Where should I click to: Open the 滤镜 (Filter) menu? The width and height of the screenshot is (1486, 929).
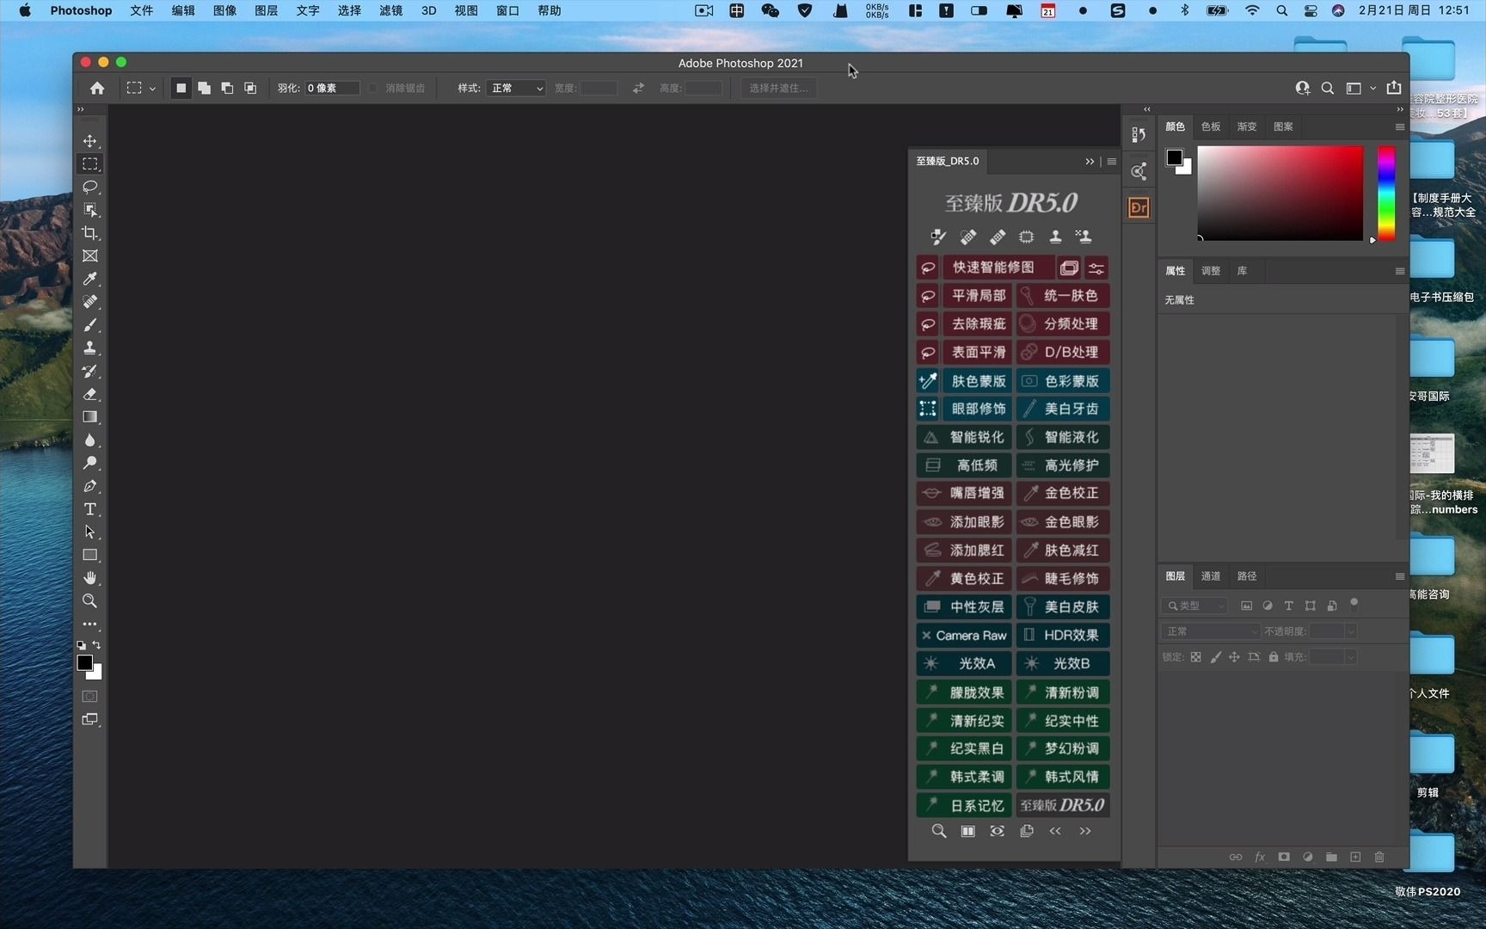[x=390, y=10]
